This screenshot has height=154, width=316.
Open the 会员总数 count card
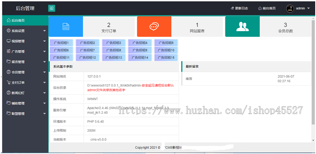285,27
